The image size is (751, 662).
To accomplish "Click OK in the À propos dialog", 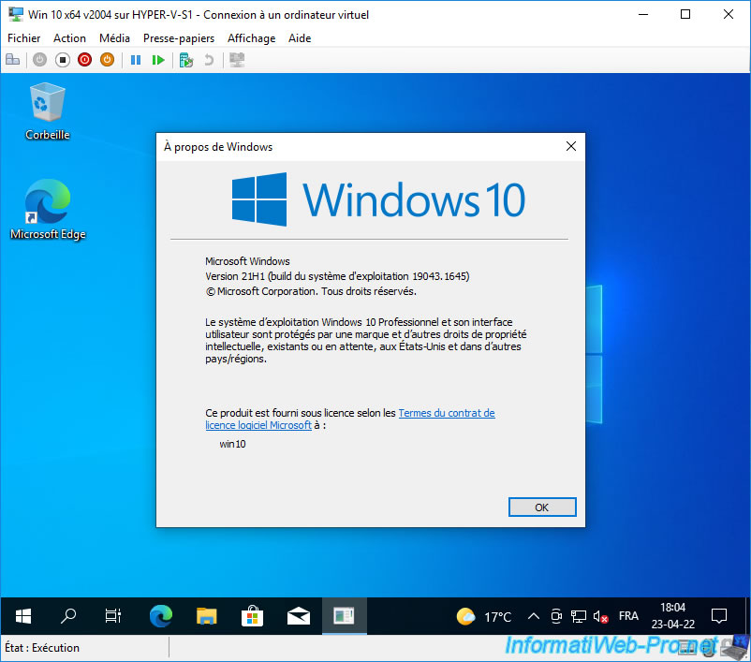I will click(x=542, y=508).
